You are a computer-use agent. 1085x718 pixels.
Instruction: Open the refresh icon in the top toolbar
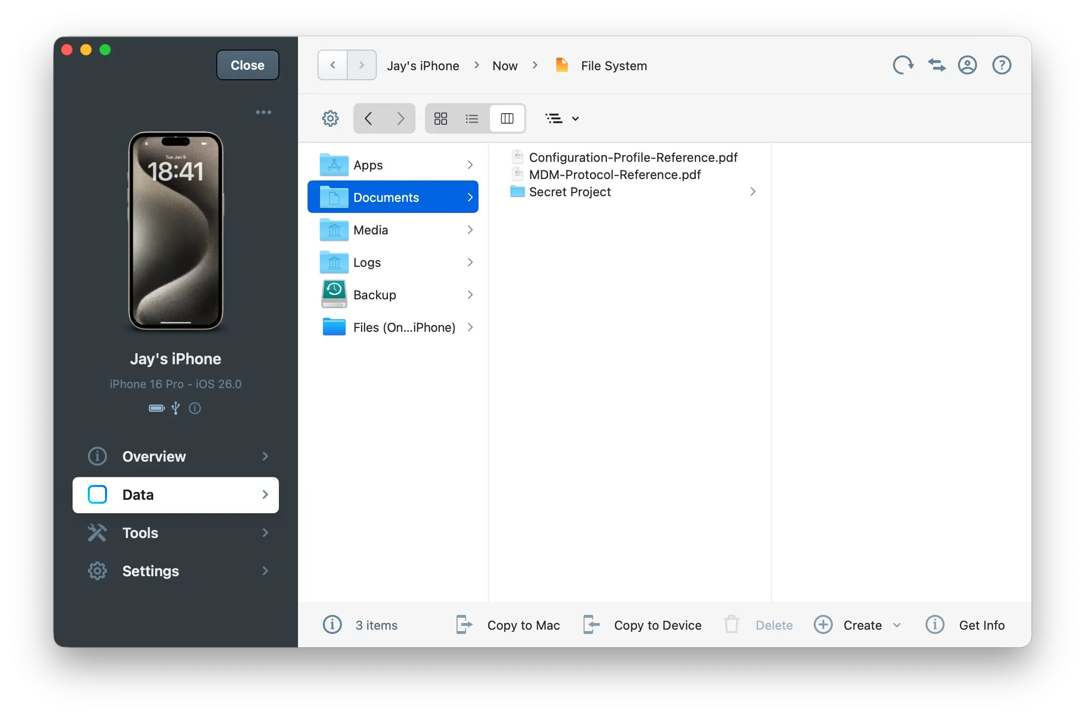(x=903, y=65)
